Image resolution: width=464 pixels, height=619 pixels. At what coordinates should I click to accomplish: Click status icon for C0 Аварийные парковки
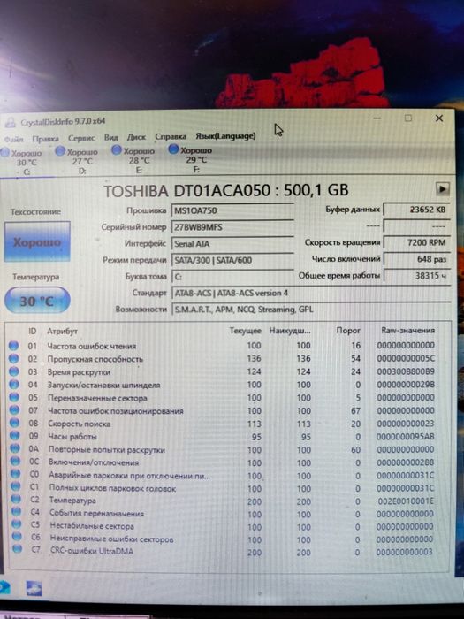(15, 474)
